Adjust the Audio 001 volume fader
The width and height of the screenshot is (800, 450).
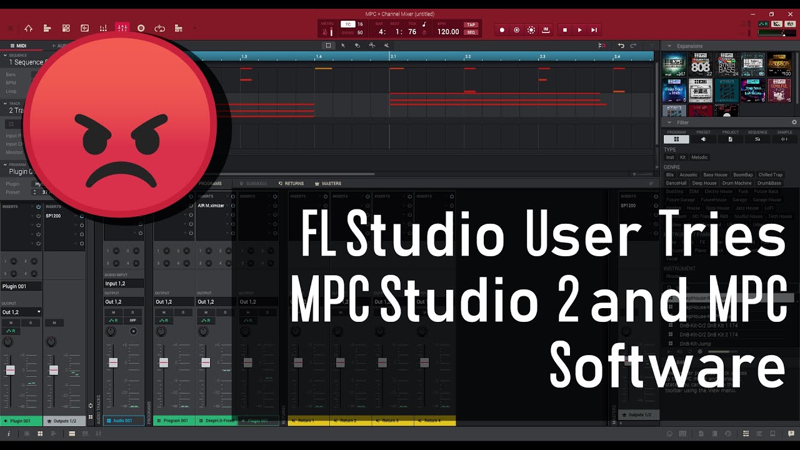coord(113,362)
